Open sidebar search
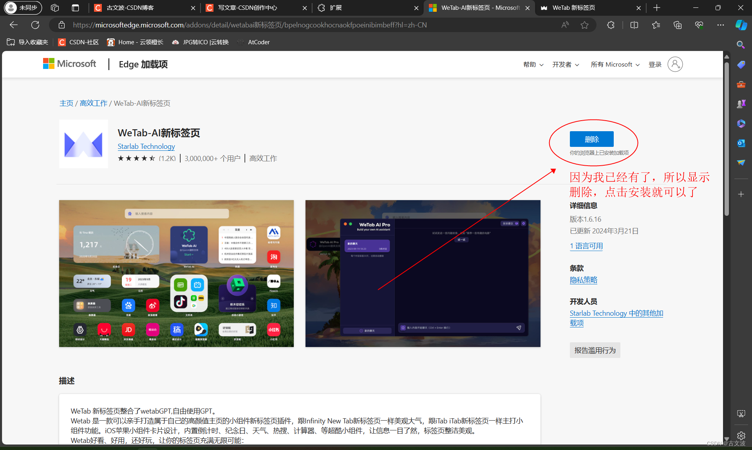752x450 pixels. coord(741,45)
